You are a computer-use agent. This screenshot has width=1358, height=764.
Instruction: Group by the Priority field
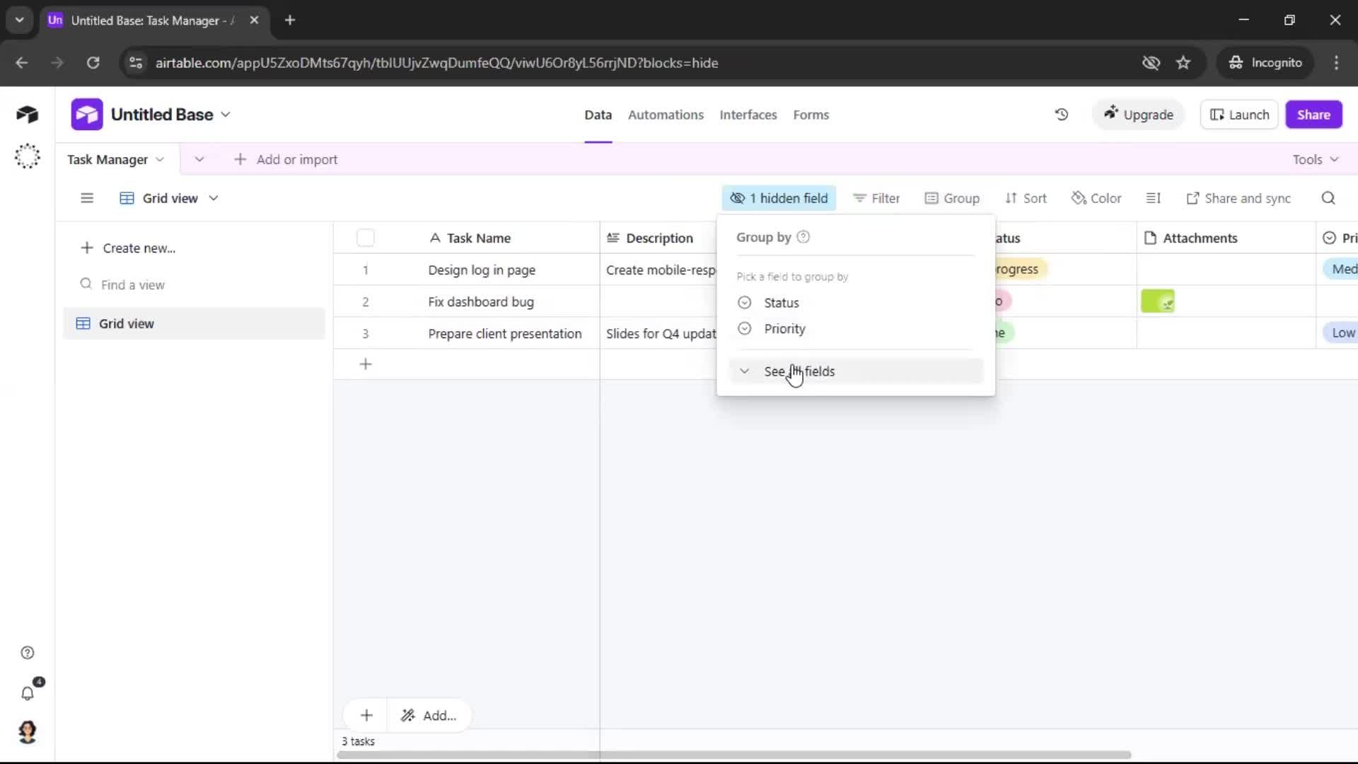[x=856, y=329]
